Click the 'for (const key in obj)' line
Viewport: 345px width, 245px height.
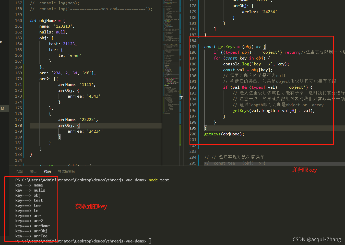tap(242, 58)
